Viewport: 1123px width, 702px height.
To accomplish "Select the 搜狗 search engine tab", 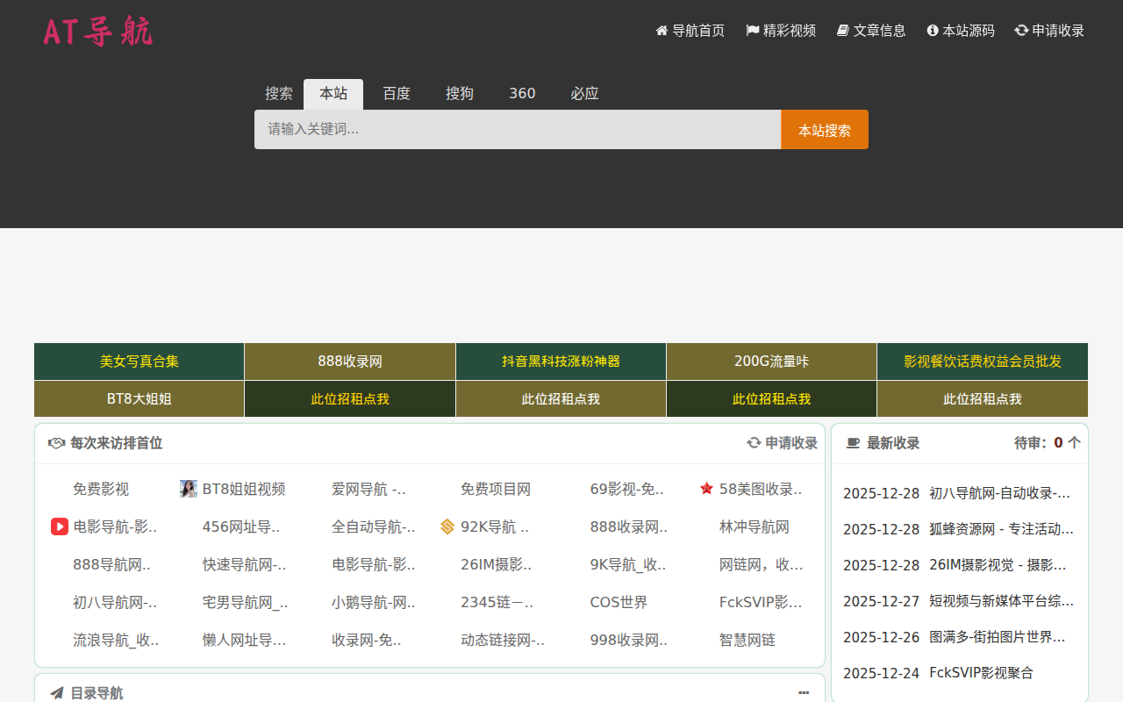I will tap(460, 93).
